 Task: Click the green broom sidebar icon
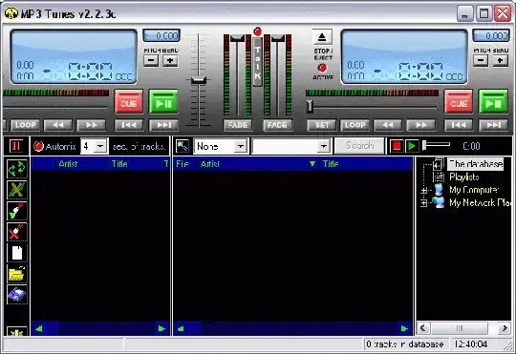(x=17, y=211)
